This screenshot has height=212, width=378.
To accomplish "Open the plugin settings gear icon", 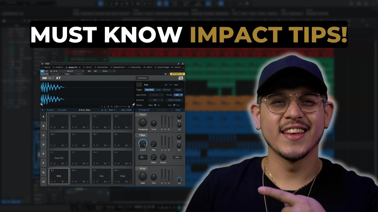I will click(165, 74).
